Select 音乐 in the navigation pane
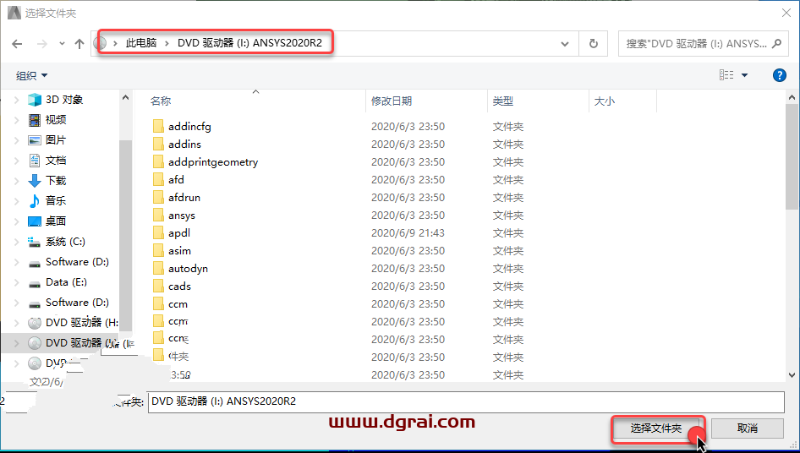Image resolution: width=800 pixels, height=453 pixels. (x=55, y=201)
